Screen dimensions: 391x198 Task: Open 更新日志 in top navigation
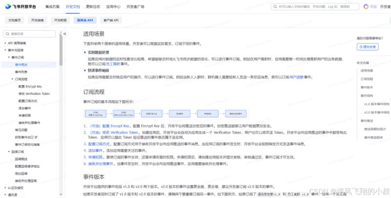[x=93, y=7]
